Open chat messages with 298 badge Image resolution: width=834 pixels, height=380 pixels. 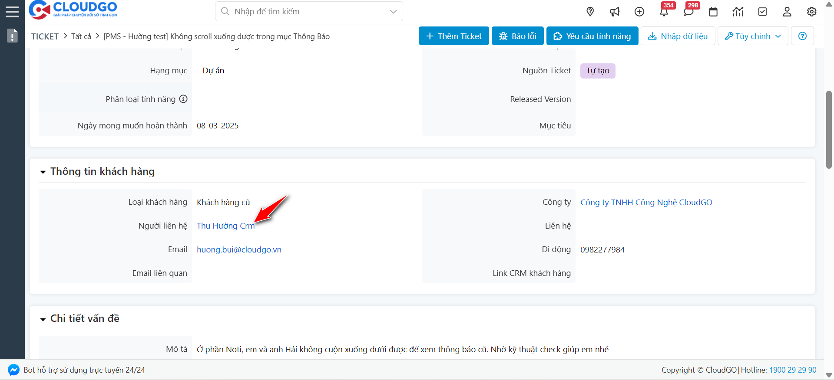click(x=689, y=12)
